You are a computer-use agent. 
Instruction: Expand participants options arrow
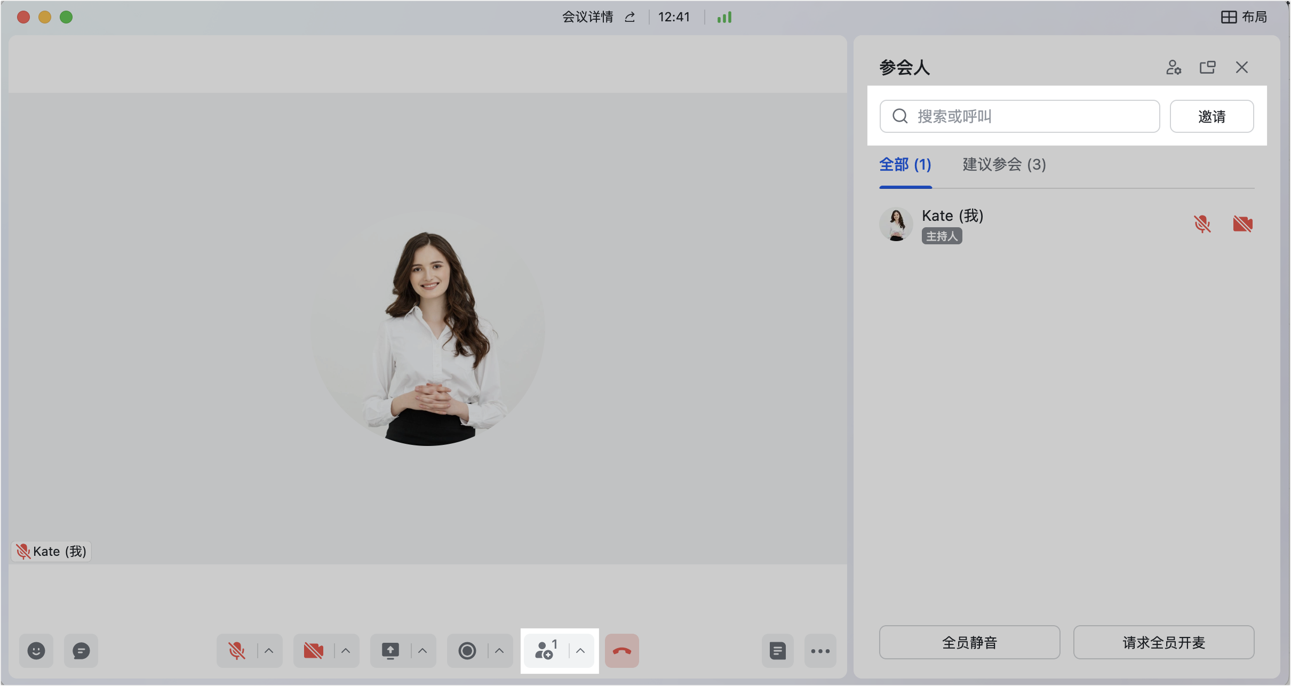580,650
